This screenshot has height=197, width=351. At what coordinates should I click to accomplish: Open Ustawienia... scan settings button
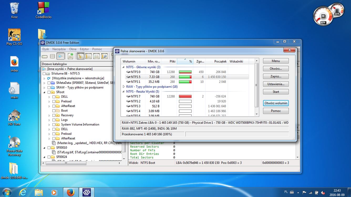click(276, 84)
